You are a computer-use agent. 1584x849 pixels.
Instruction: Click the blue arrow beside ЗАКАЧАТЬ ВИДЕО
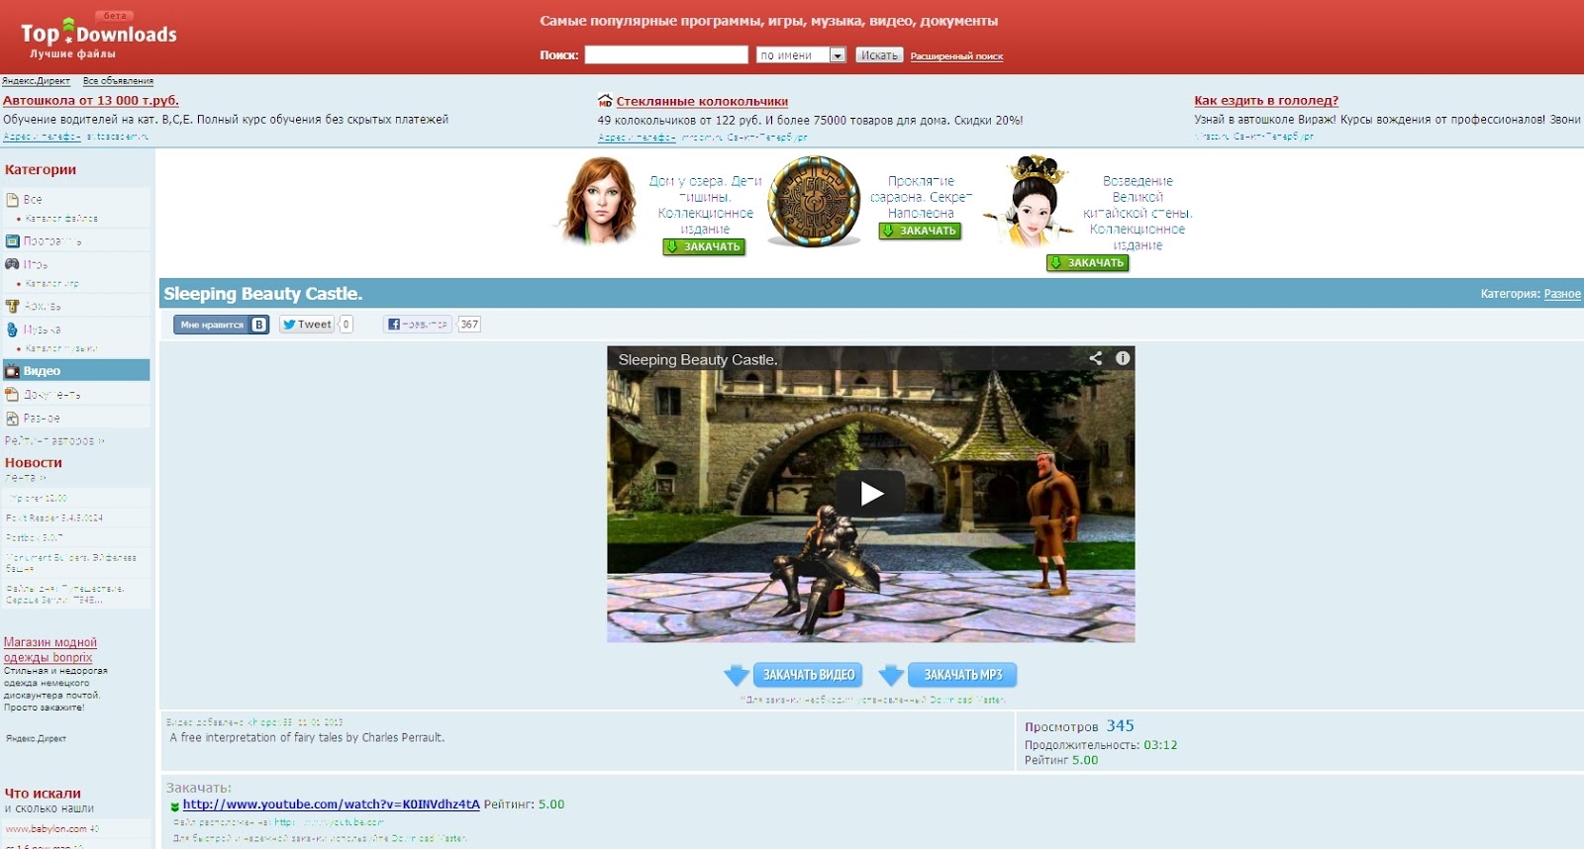coord(737,675)
